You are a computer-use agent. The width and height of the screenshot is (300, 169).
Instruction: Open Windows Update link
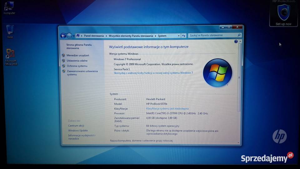click(x=78, y=131)
